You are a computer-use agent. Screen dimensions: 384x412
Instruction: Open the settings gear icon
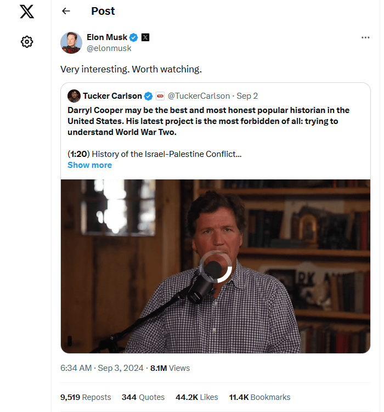click(27, 42)
